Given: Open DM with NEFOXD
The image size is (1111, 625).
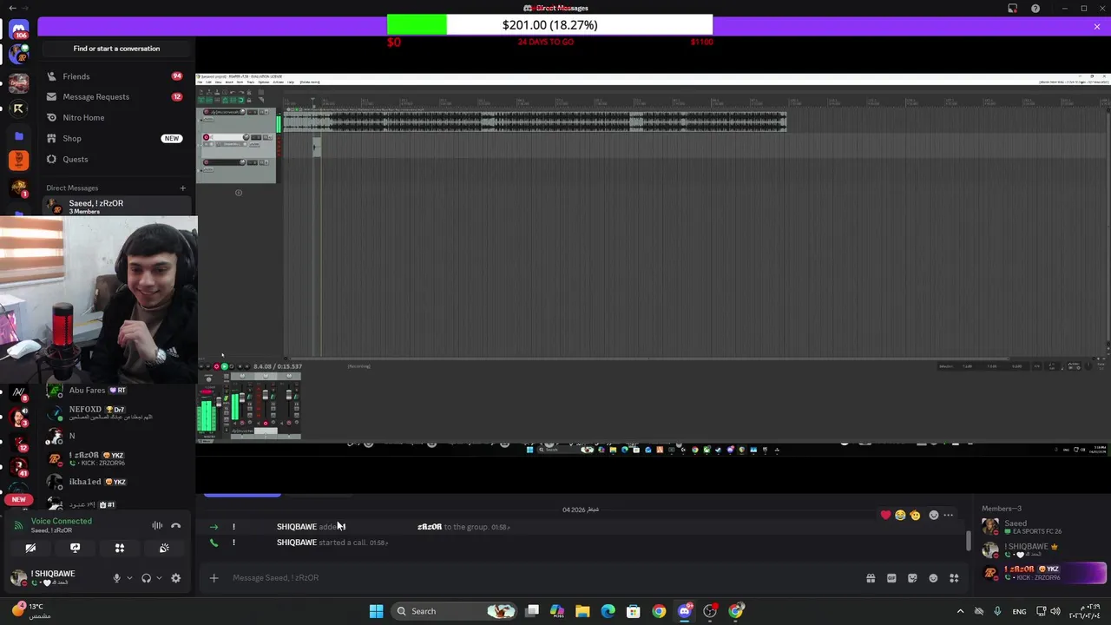Looking at the screenshot, I should point(115,412).
